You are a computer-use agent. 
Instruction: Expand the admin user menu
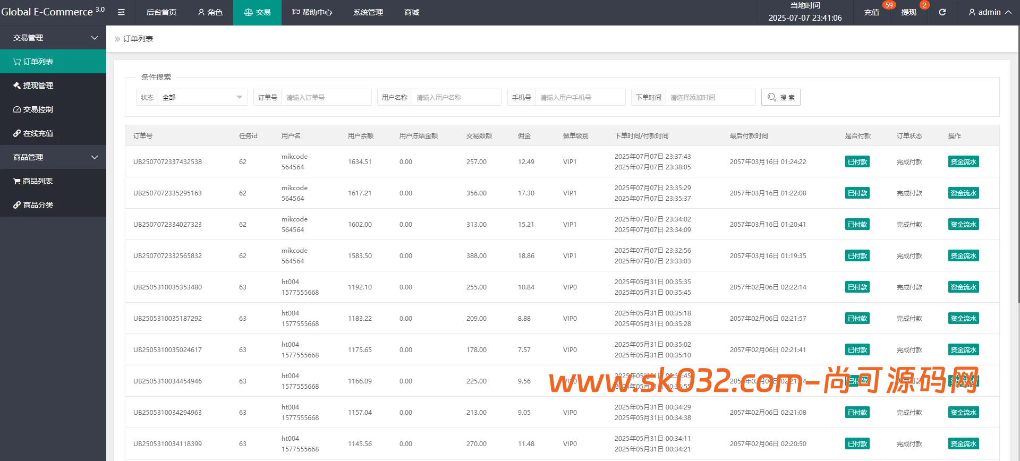coord(990,12)
